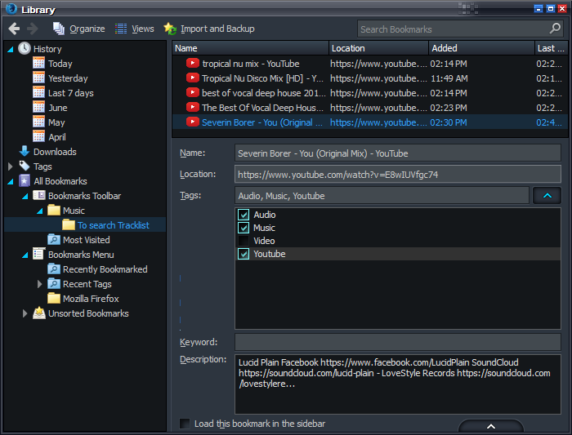The width and height of the screenshot is (572, 435).
Task: Collapse details pane with bottom chevron
Action: (491, 426)
